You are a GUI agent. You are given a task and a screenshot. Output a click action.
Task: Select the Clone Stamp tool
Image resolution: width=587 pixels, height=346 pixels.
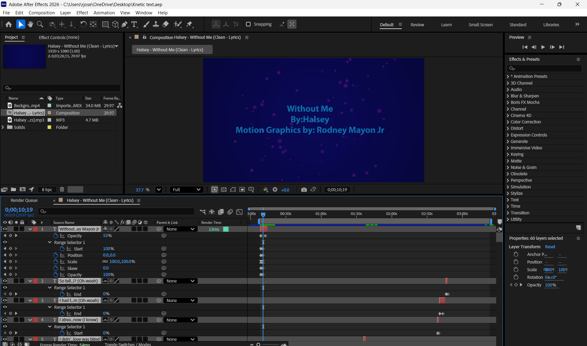(156, 24)
